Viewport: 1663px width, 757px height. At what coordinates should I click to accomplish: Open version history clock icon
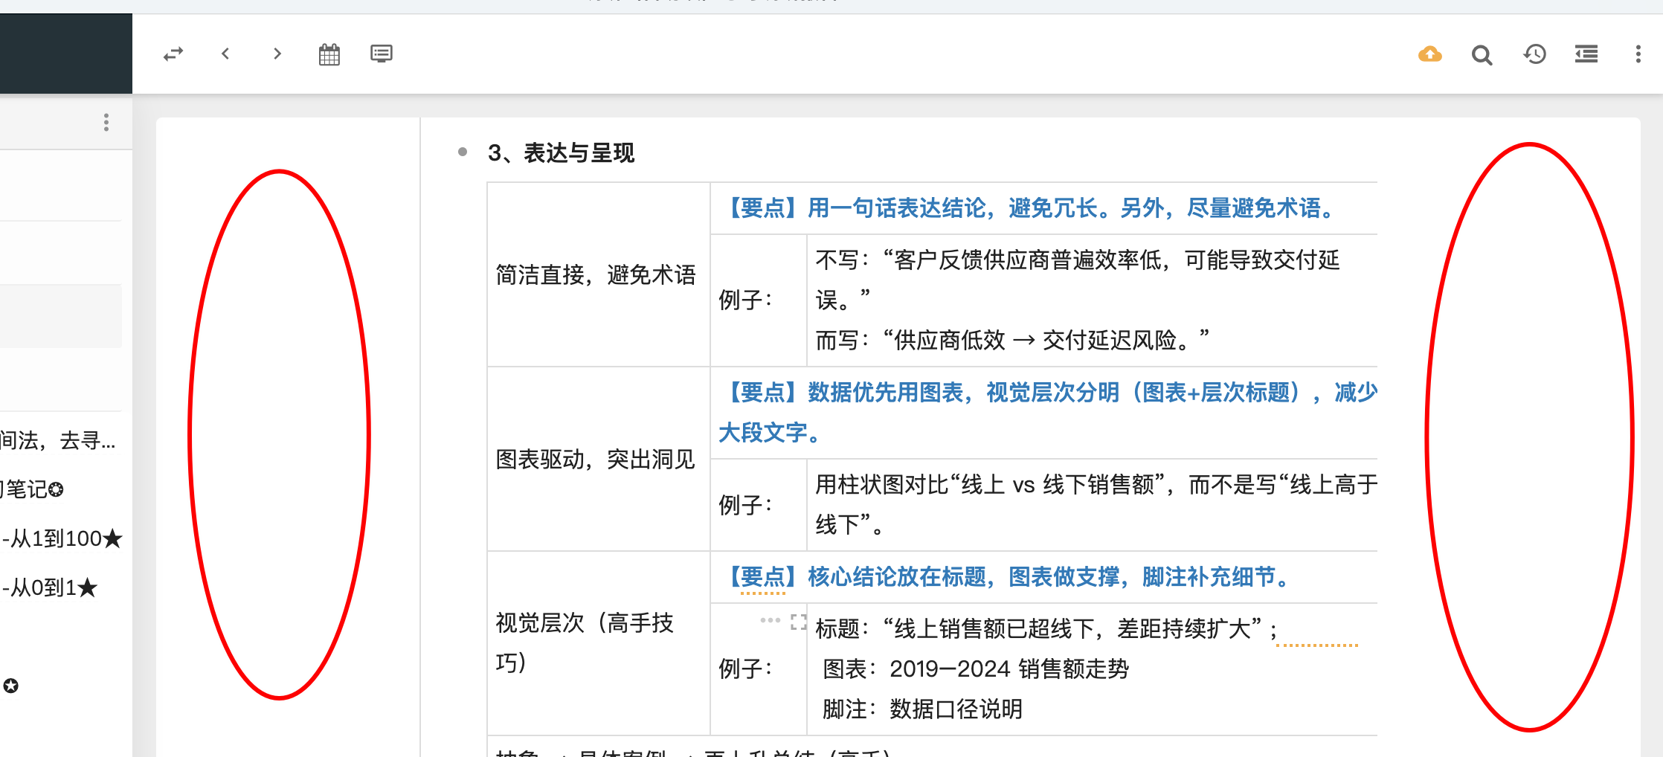[x=1534, y=54]
